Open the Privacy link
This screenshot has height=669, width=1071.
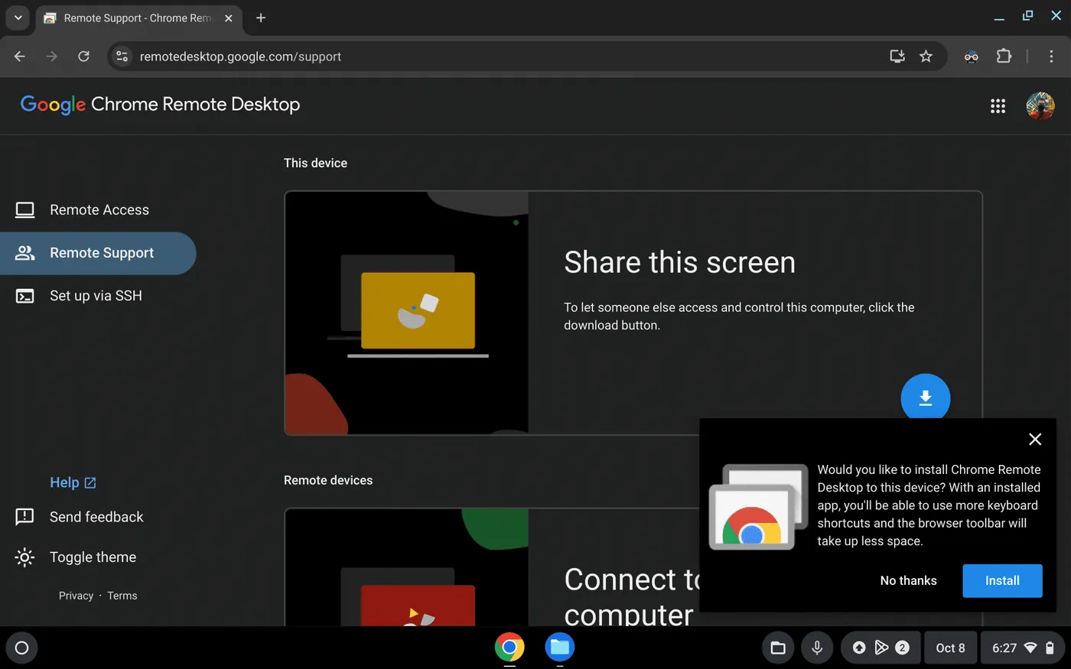76,596
